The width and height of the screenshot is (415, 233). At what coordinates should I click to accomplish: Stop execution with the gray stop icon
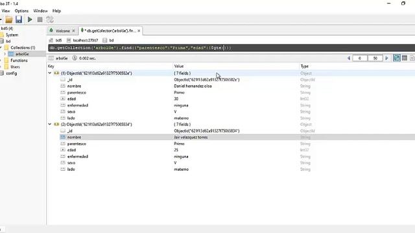[x=40, y=19]
